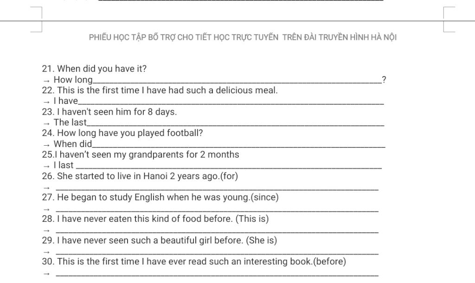This screenshot has width=475, height=283.
Task: Click answer line under question 28
Action: pyautogui.click(x=217, y=232)
